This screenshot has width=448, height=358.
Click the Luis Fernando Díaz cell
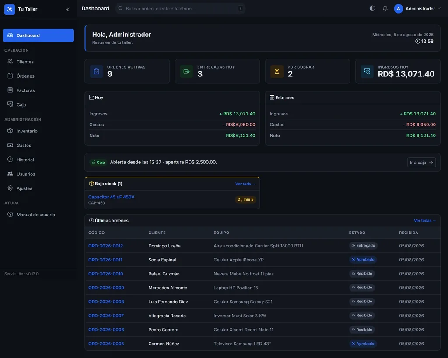168,302
